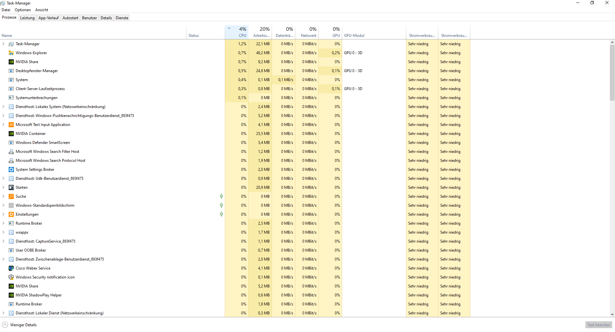Image resolution: width=615 pixels, height=332 pixels.
Task: Expand the Suche process group
Action: coord(4,196)
